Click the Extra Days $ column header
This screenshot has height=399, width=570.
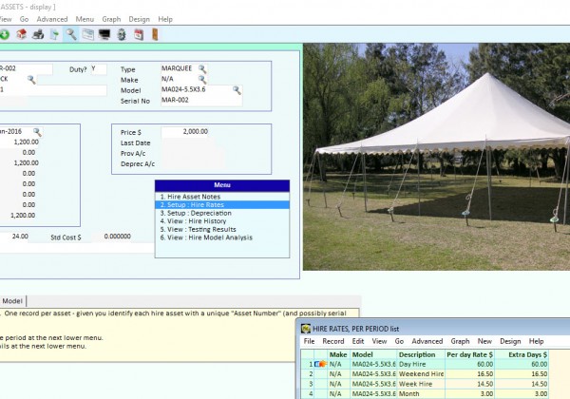pos(522,354)
